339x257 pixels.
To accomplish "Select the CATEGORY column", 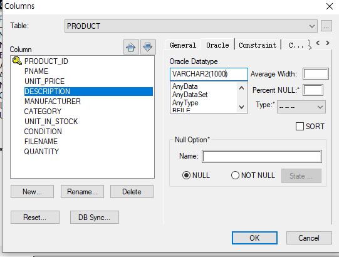I will [x=43, y=112].
